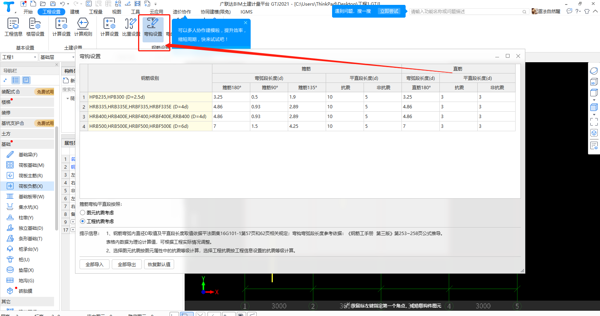The image size is (600, 316).
Task: Click the wireframe cube view icon
Action: pos(594,93)
